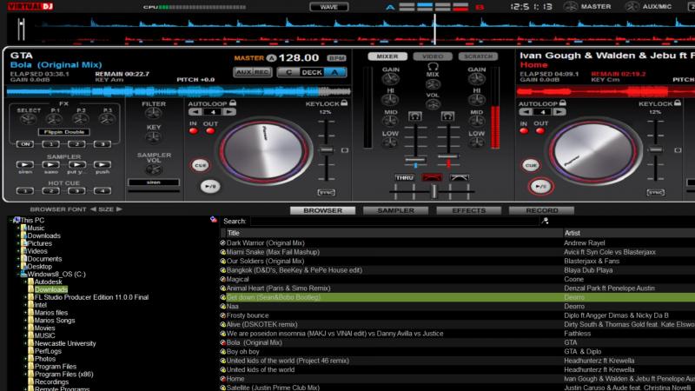Increase browser font size arrow
695x391 pixels.
[x=119, y=209]
